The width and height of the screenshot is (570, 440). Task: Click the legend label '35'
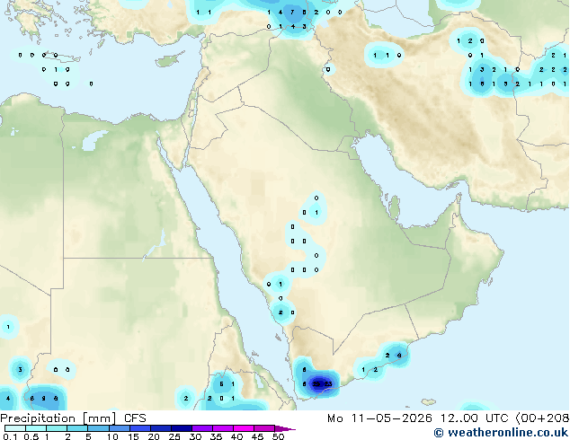(x=216, y=436)
